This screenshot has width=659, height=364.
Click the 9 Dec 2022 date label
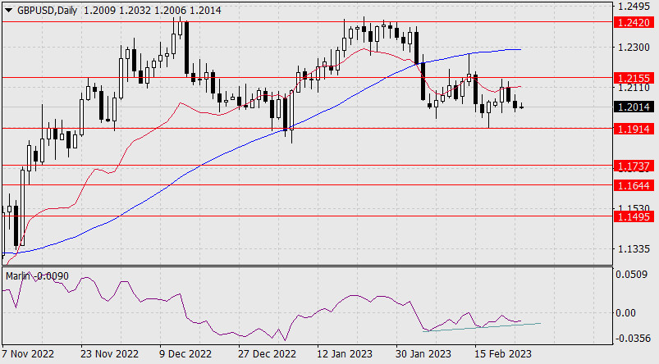pyautogui.click(x=185, y=354)
